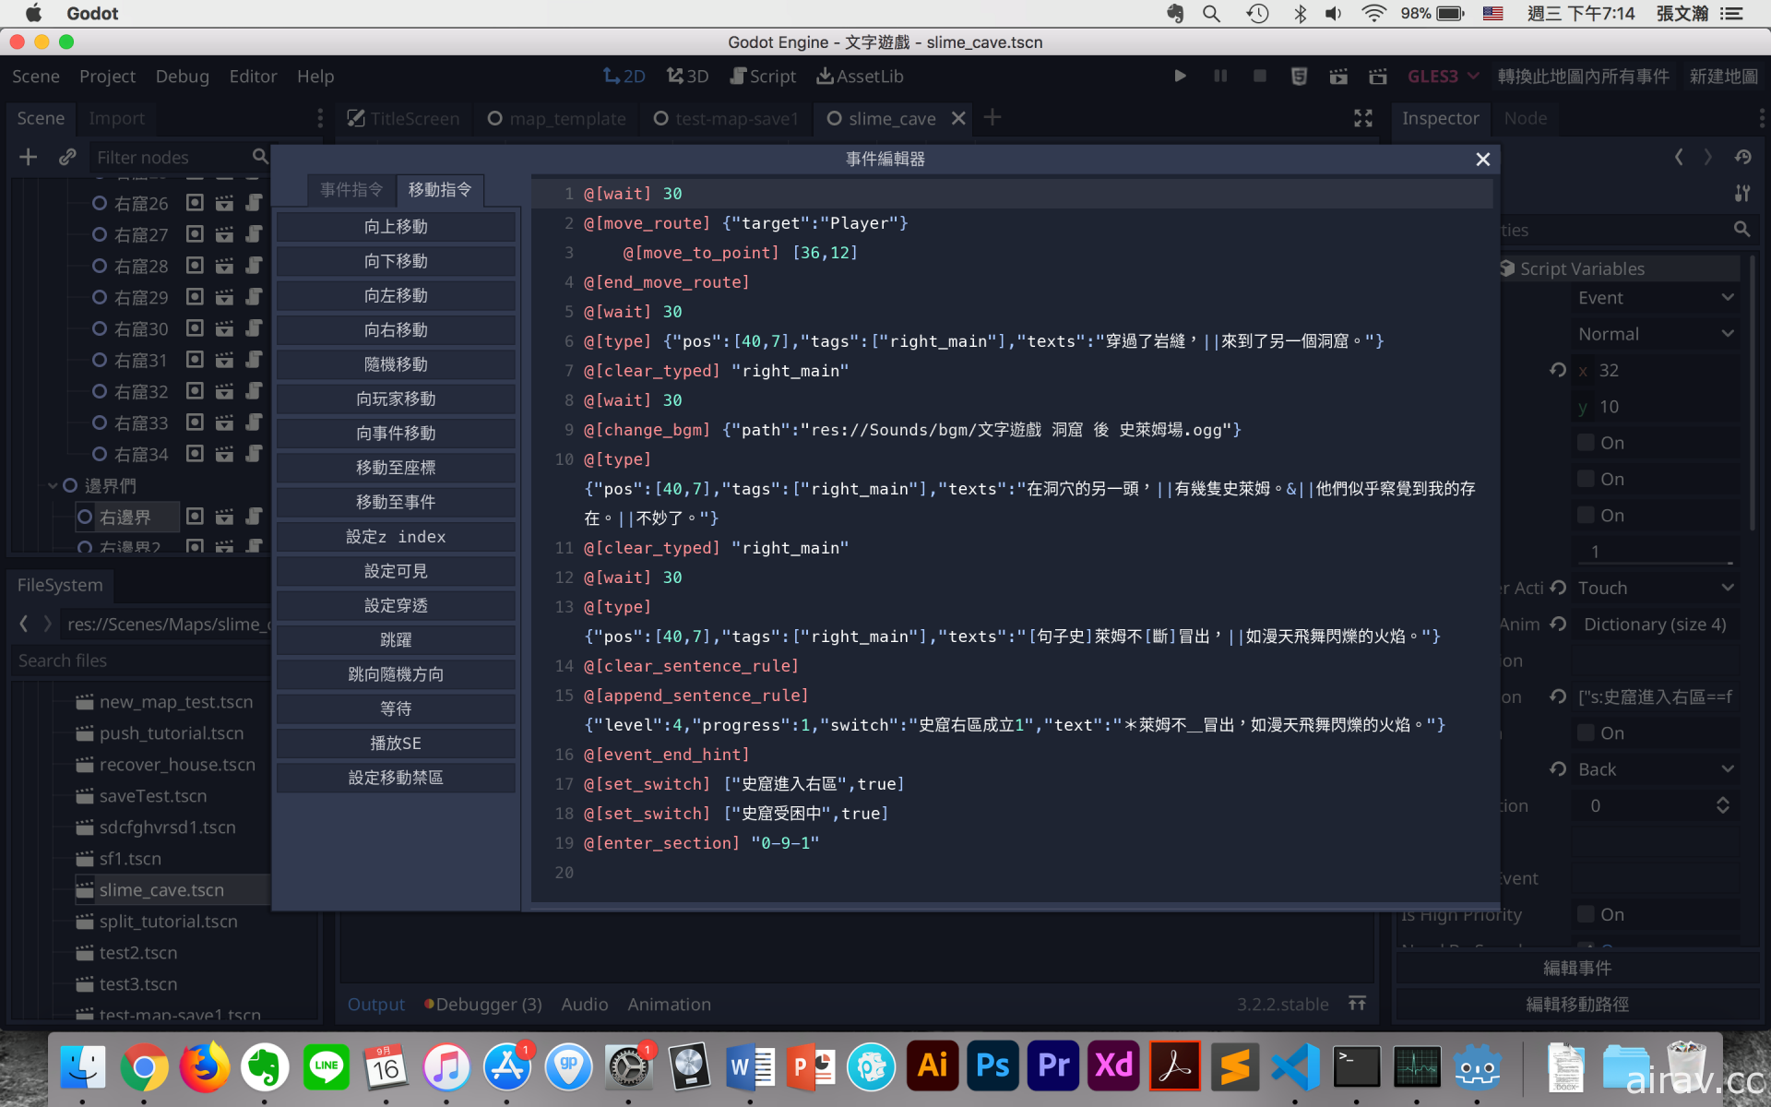The height and width of the screenshot is (1107, 1771).
Task: Focus the Filter nodes search field
Action: tap(180, 157)
